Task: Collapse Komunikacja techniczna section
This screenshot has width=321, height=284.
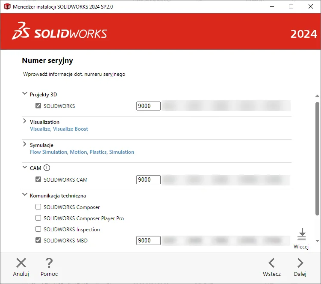Action: click(x=24, y=195)
